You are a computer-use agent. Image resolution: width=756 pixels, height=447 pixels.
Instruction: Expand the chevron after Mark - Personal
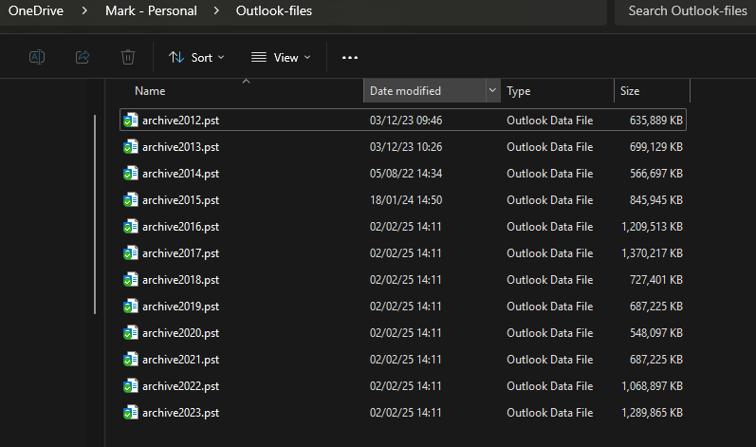pyautogui.click(x=216, y=10)
